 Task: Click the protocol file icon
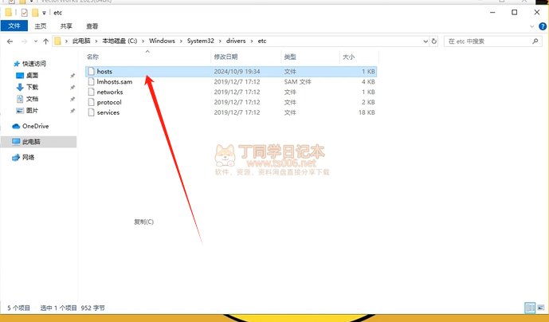coord(91,102)
